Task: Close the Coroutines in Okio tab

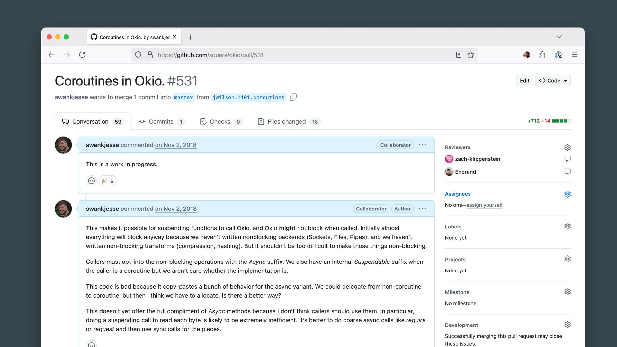Action: (174, 37)
